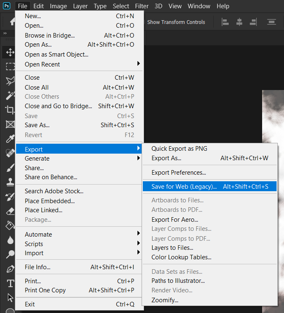Open the Select menu
Image resolution: width=284 pixels, height=313 pixels.
pyautogui.click(x=121, y=6)
